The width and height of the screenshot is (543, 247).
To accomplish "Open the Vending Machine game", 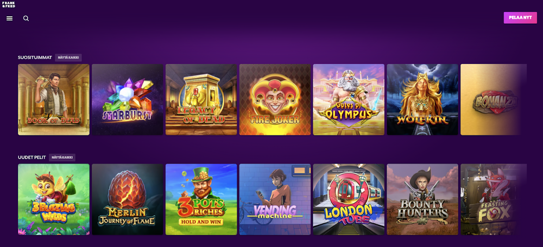I will (x=275, y=199).
